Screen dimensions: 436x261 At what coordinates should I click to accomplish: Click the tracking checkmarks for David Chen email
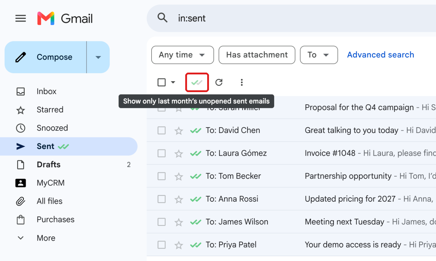195,130
